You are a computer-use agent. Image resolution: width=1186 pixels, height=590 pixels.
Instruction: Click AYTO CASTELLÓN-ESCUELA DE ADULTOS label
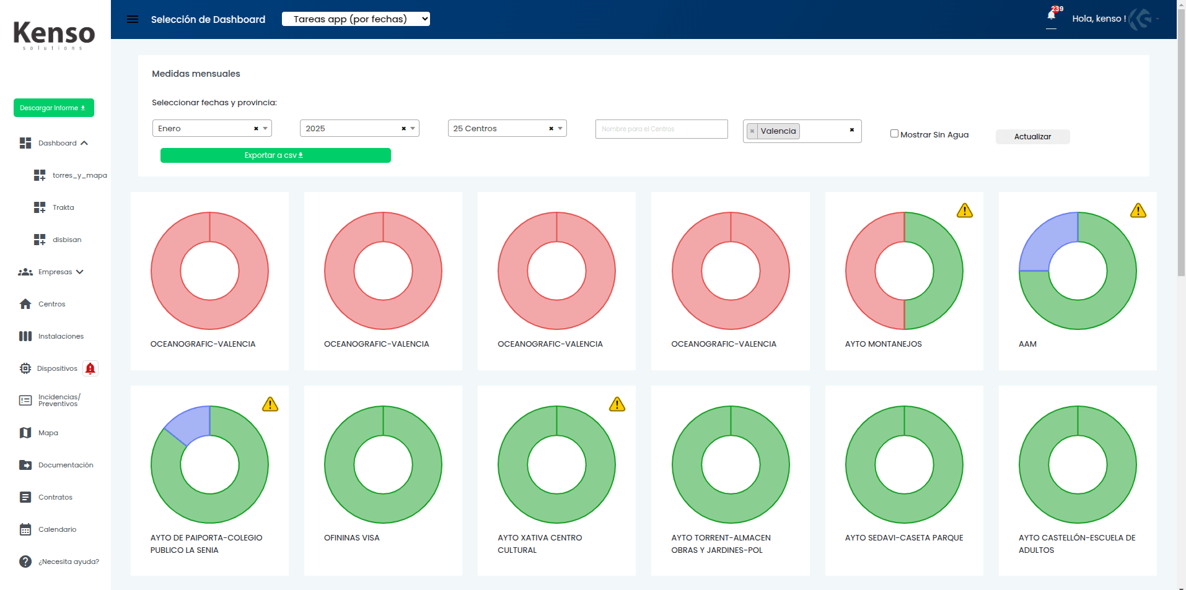(x=1077, y=544)
